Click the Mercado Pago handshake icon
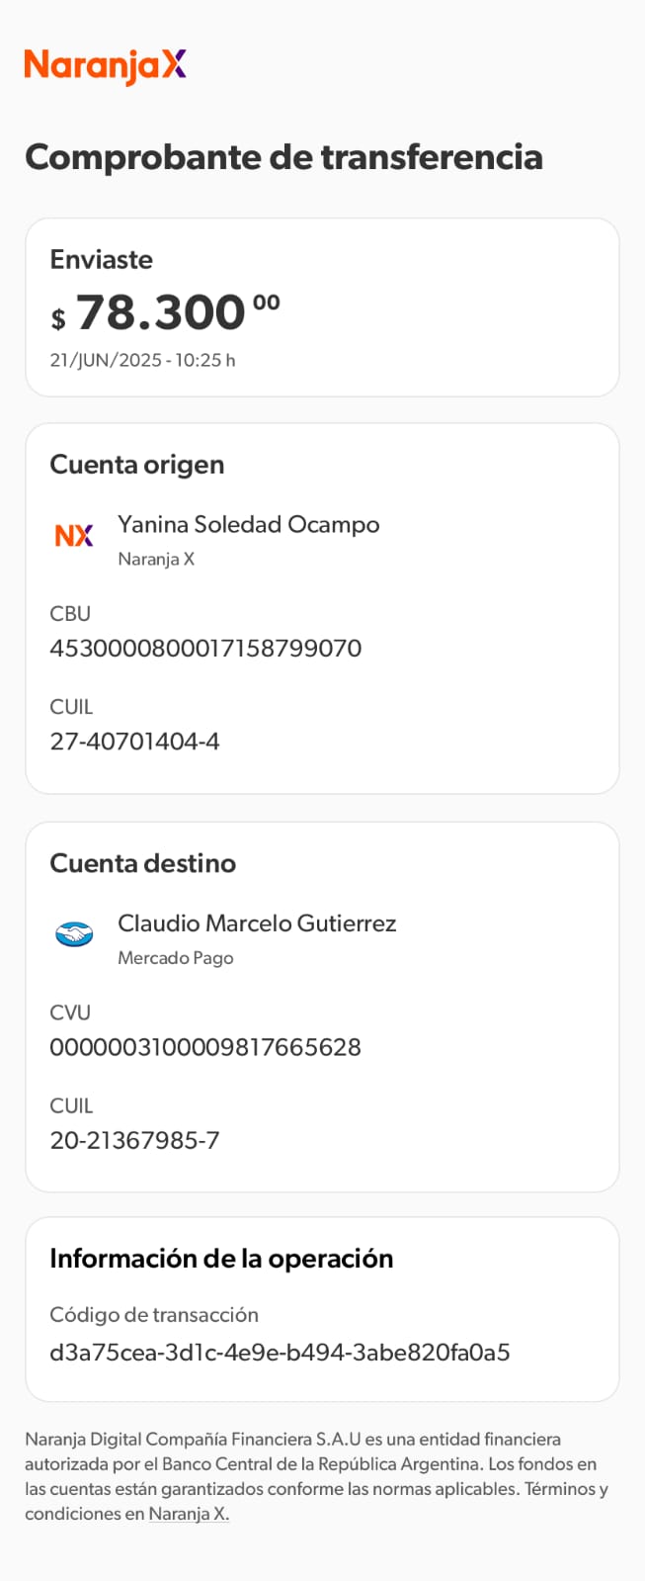 (74, 933)
